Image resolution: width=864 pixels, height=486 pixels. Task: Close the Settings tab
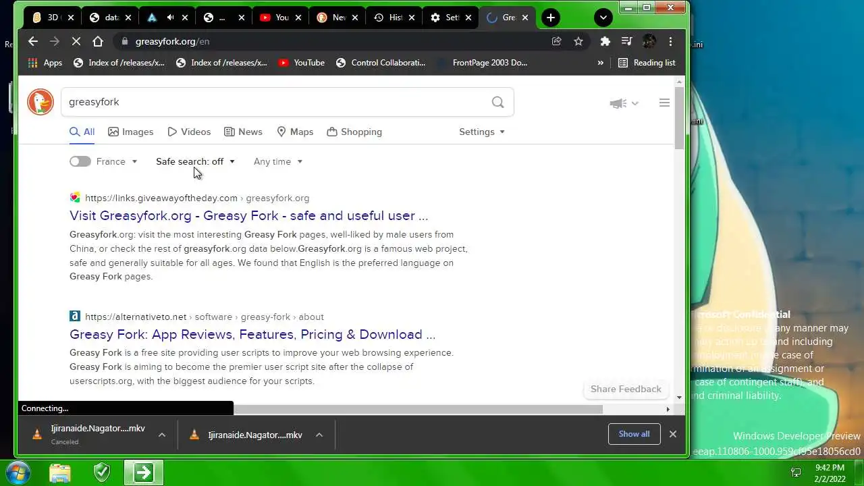(x=468, y=18)
